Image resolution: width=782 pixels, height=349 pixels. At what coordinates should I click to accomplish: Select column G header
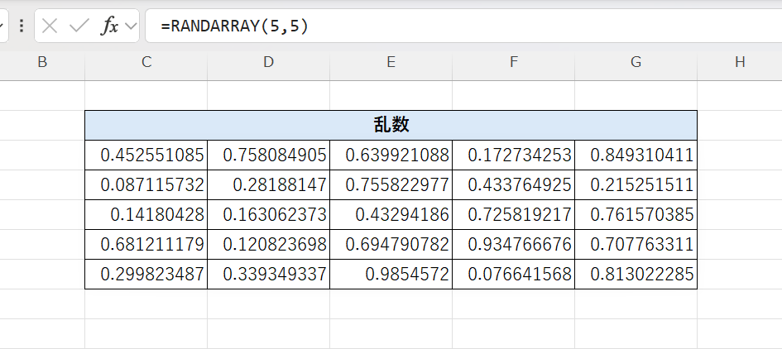pyautogui.click(x=636, y=62)
